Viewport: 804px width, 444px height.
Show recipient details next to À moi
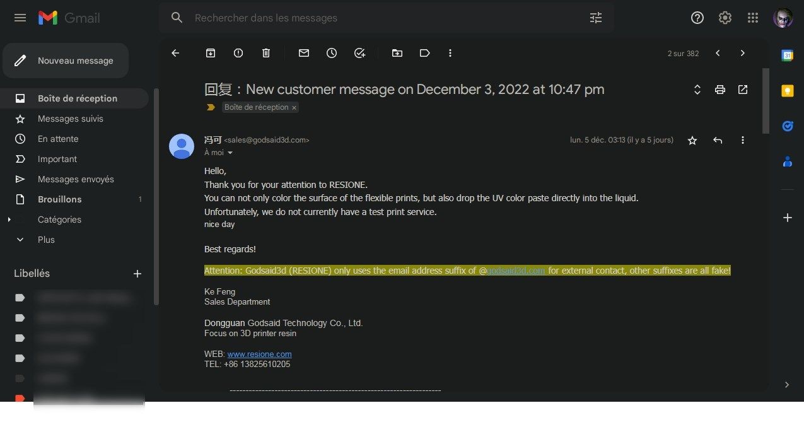[x=230, y=153]
